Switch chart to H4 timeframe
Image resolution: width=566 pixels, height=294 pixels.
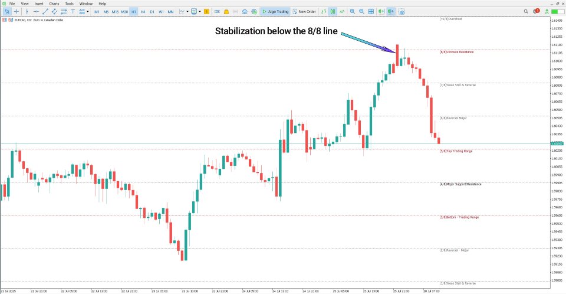143,12
